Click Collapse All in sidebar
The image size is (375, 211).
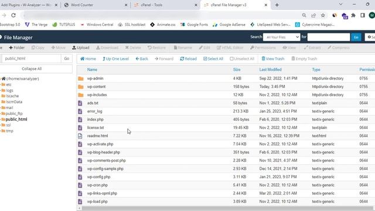pos(32,69)
